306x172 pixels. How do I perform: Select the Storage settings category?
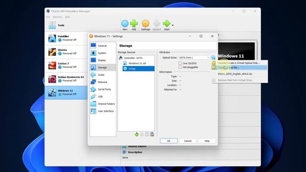tap(103, 67)
